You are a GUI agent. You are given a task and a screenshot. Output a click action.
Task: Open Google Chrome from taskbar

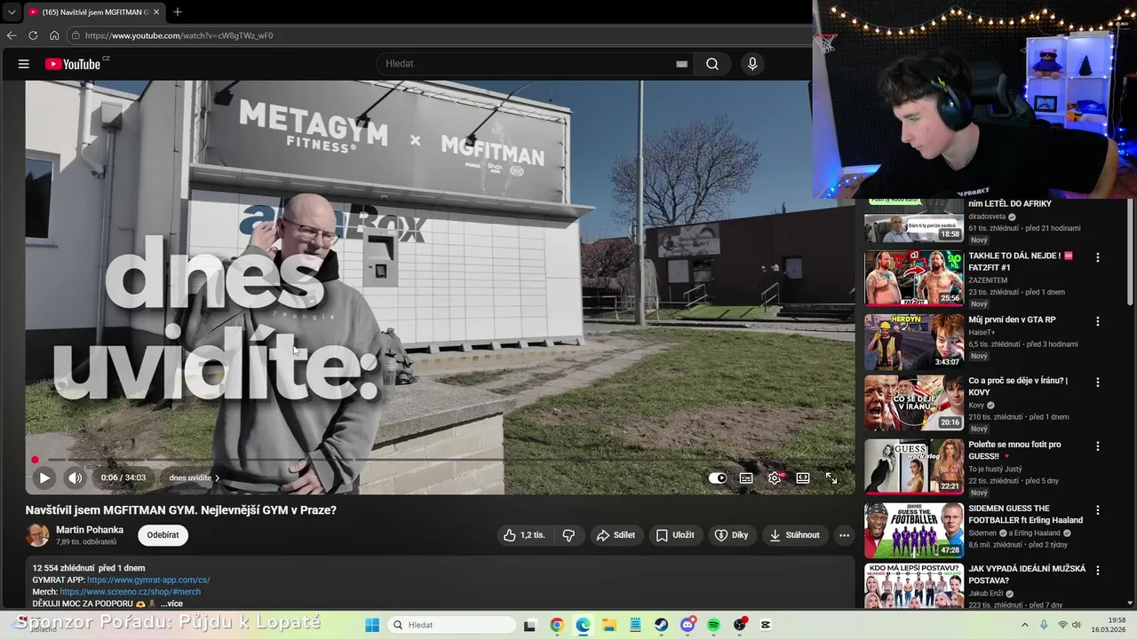(x=556, y=625)
